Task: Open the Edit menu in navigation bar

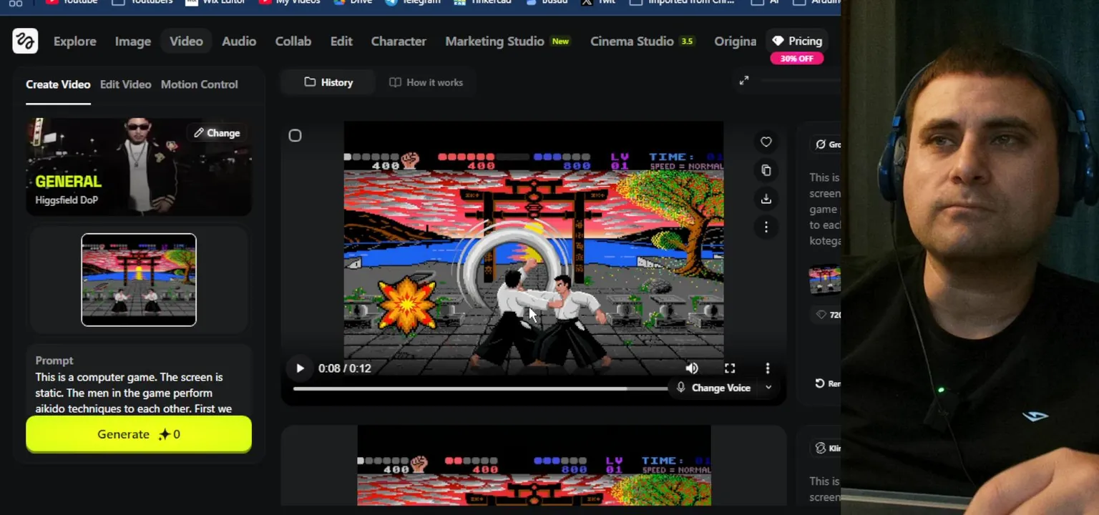Action: click(x=341, y=41)
